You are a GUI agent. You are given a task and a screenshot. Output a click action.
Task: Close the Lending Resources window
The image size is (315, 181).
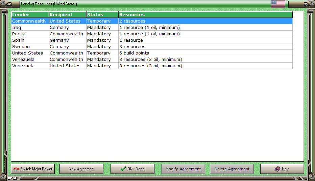pos(306,4)
